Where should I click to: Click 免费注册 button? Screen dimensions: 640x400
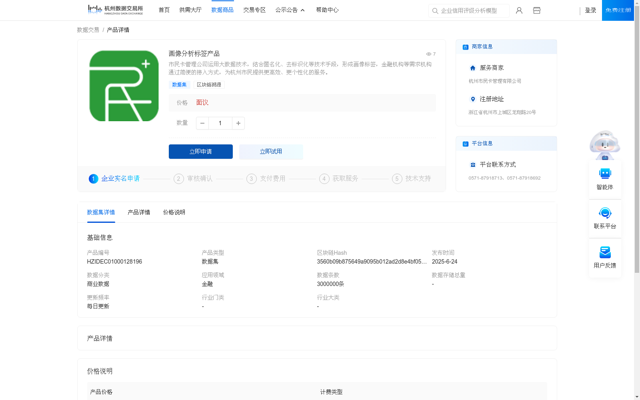[x=618, y=10]
